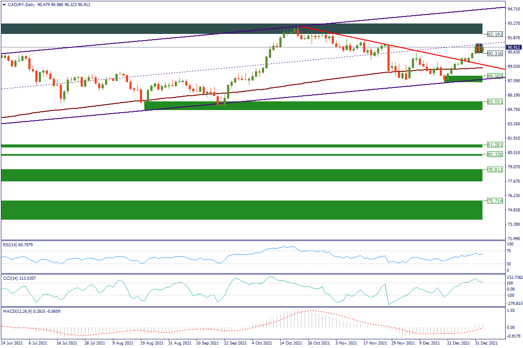
Task: Click the 92.192 resistance price label
Action: pos(495,34)
